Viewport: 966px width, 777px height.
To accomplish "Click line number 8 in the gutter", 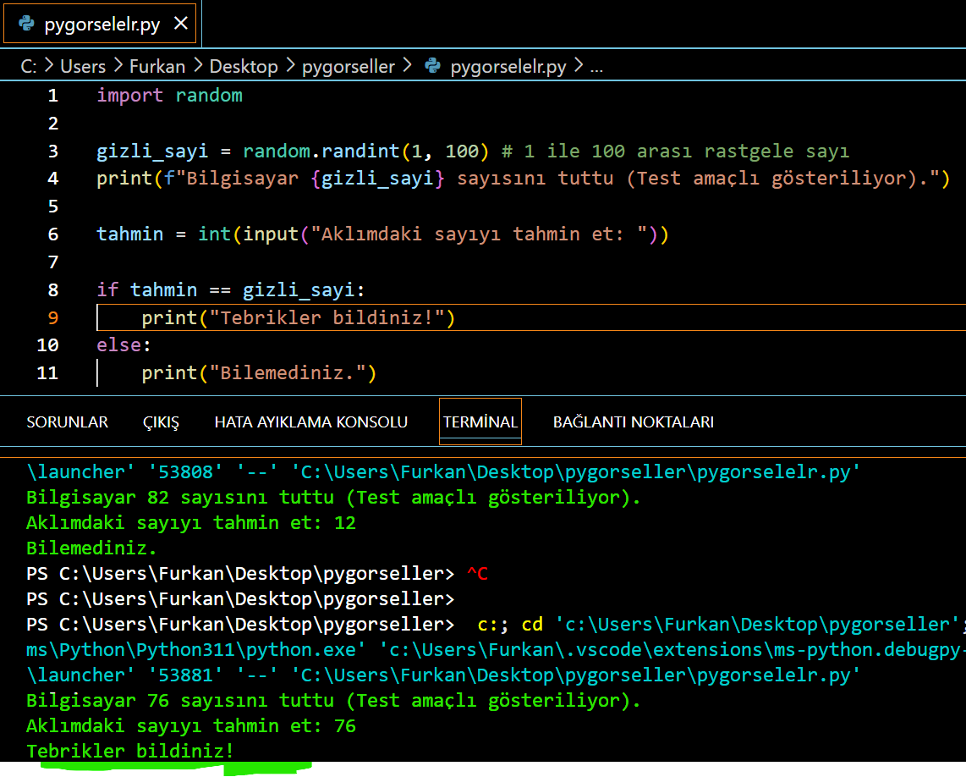I will point(52,289).
